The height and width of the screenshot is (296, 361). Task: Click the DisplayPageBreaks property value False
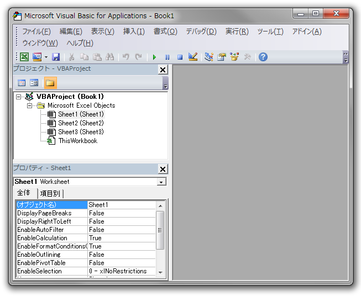click(x=122, y=213)
